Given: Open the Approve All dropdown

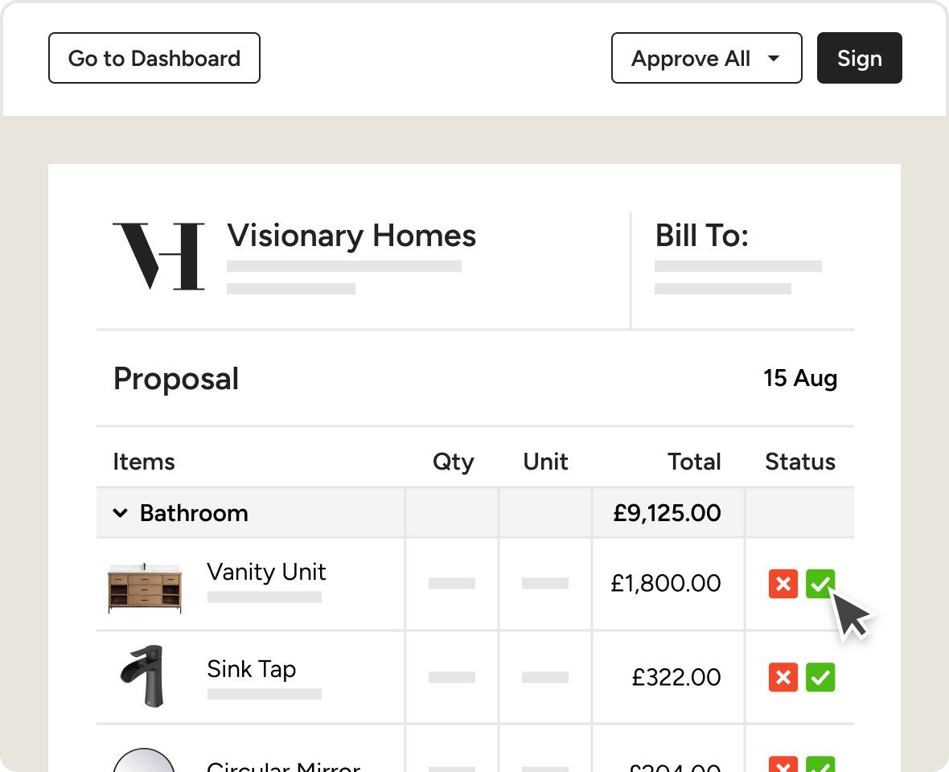Looking at the screenshot, I should (x=706, y=58).
